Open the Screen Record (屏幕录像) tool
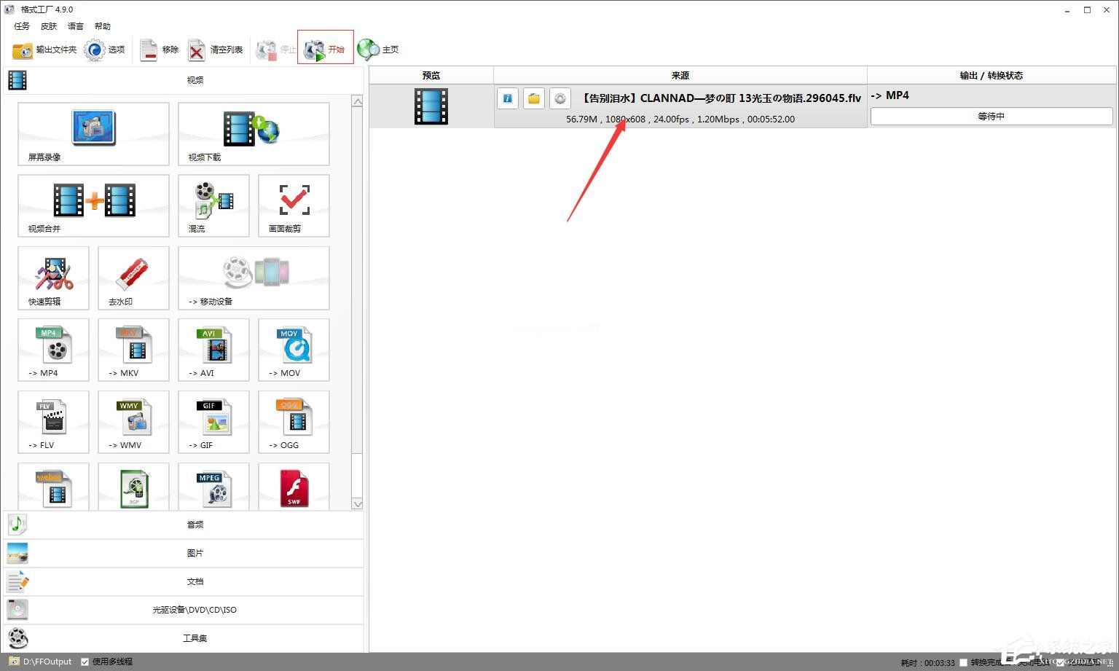The height and width of the screenshot is (671, 1119). (x=93, y=133)
